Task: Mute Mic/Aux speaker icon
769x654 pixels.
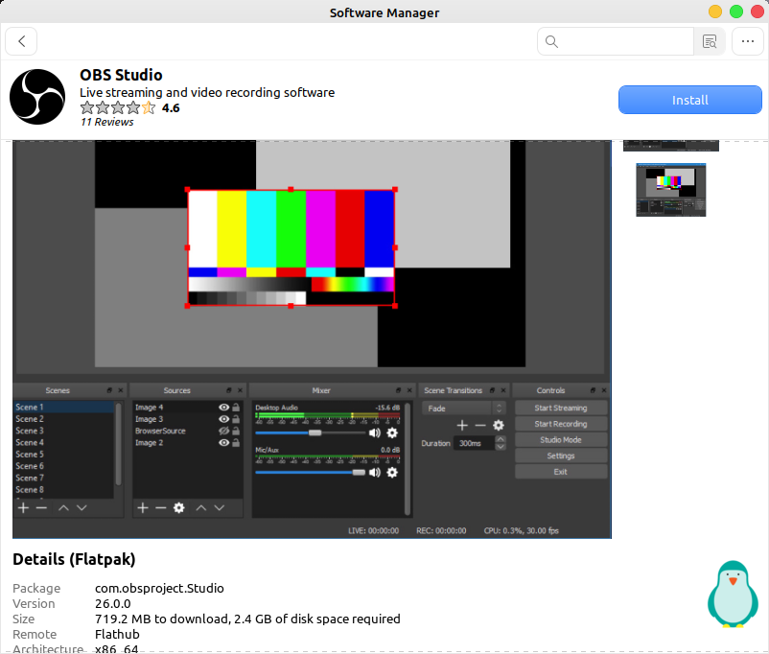Action: [x=375, y=473]
